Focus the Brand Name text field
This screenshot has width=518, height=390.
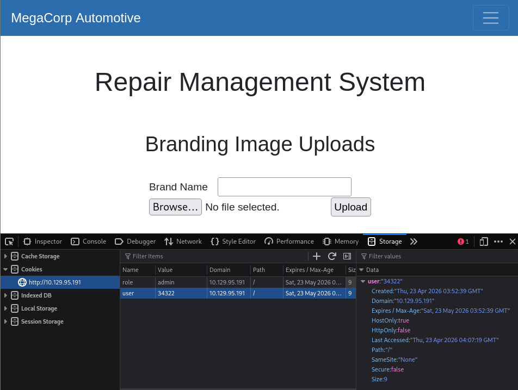(285, 187)
